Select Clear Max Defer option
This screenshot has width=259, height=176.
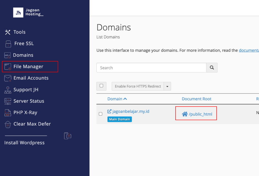pos(32,124)
